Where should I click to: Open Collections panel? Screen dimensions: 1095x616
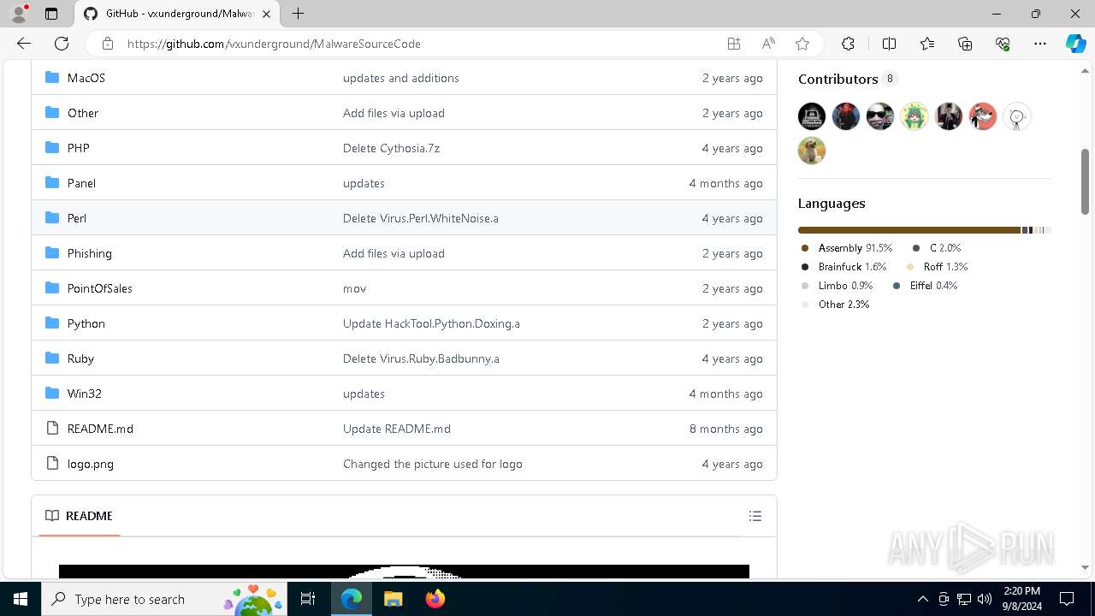965,44
